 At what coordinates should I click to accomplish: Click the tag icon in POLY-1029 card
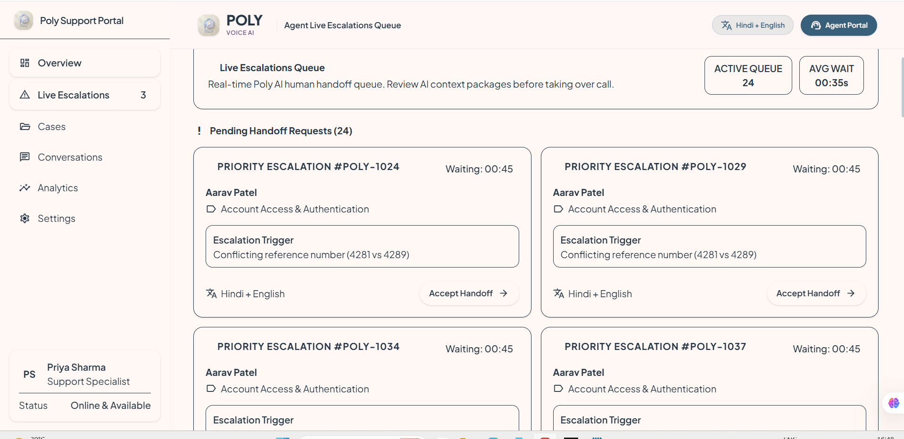point(558,209)
